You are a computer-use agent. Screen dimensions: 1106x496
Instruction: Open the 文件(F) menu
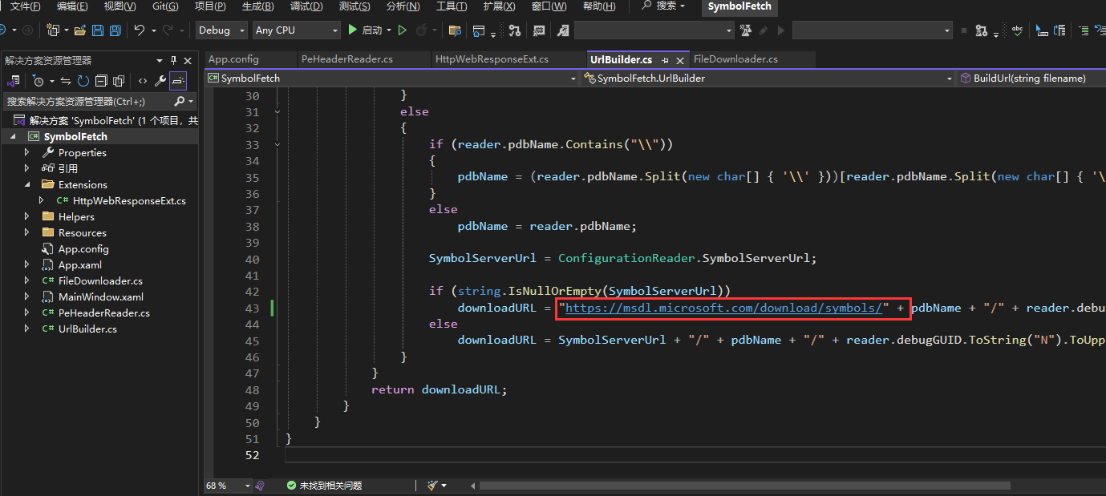click(25, 6)
